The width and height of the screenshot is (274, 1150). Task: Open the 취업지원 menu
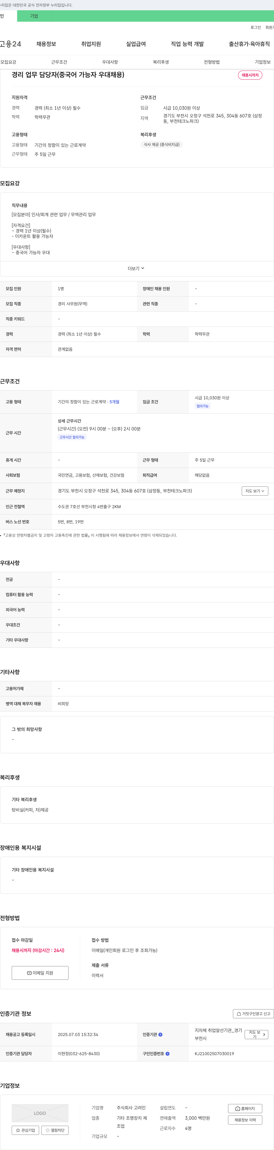tap(91, 44)
